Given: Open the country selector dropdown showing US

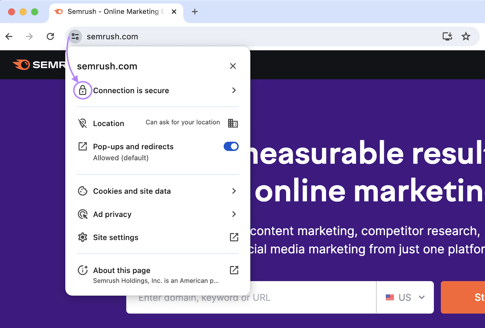Looking at the screenshot, I should [x=421, y=298].
